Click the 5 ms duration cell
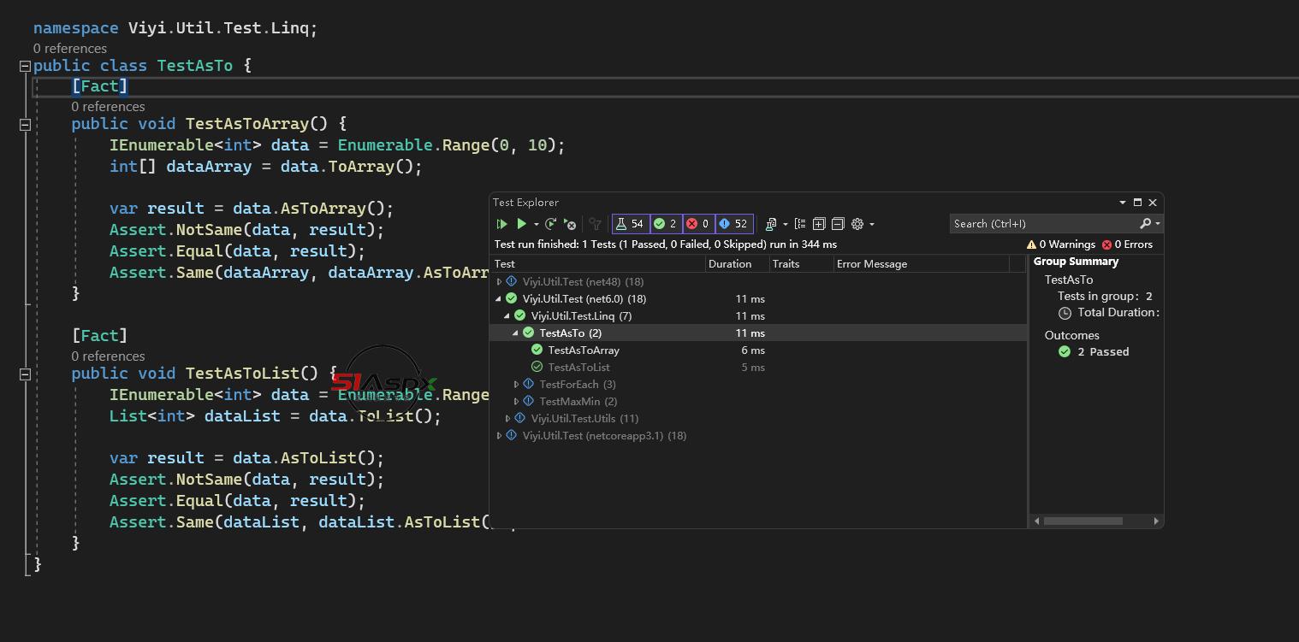 pos(753,367)
